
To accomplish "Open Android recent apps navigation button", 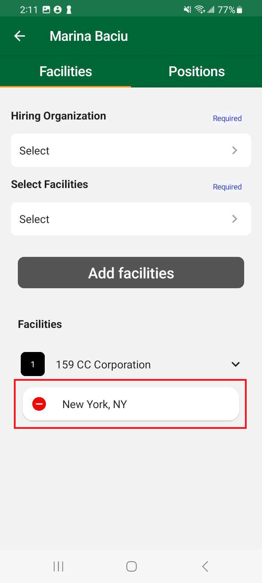I will pos(58,566).
